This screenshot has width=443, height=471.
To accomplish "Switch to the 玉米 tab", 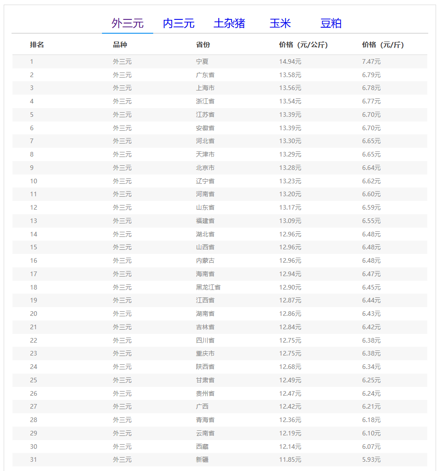I will tap(280, 23).
